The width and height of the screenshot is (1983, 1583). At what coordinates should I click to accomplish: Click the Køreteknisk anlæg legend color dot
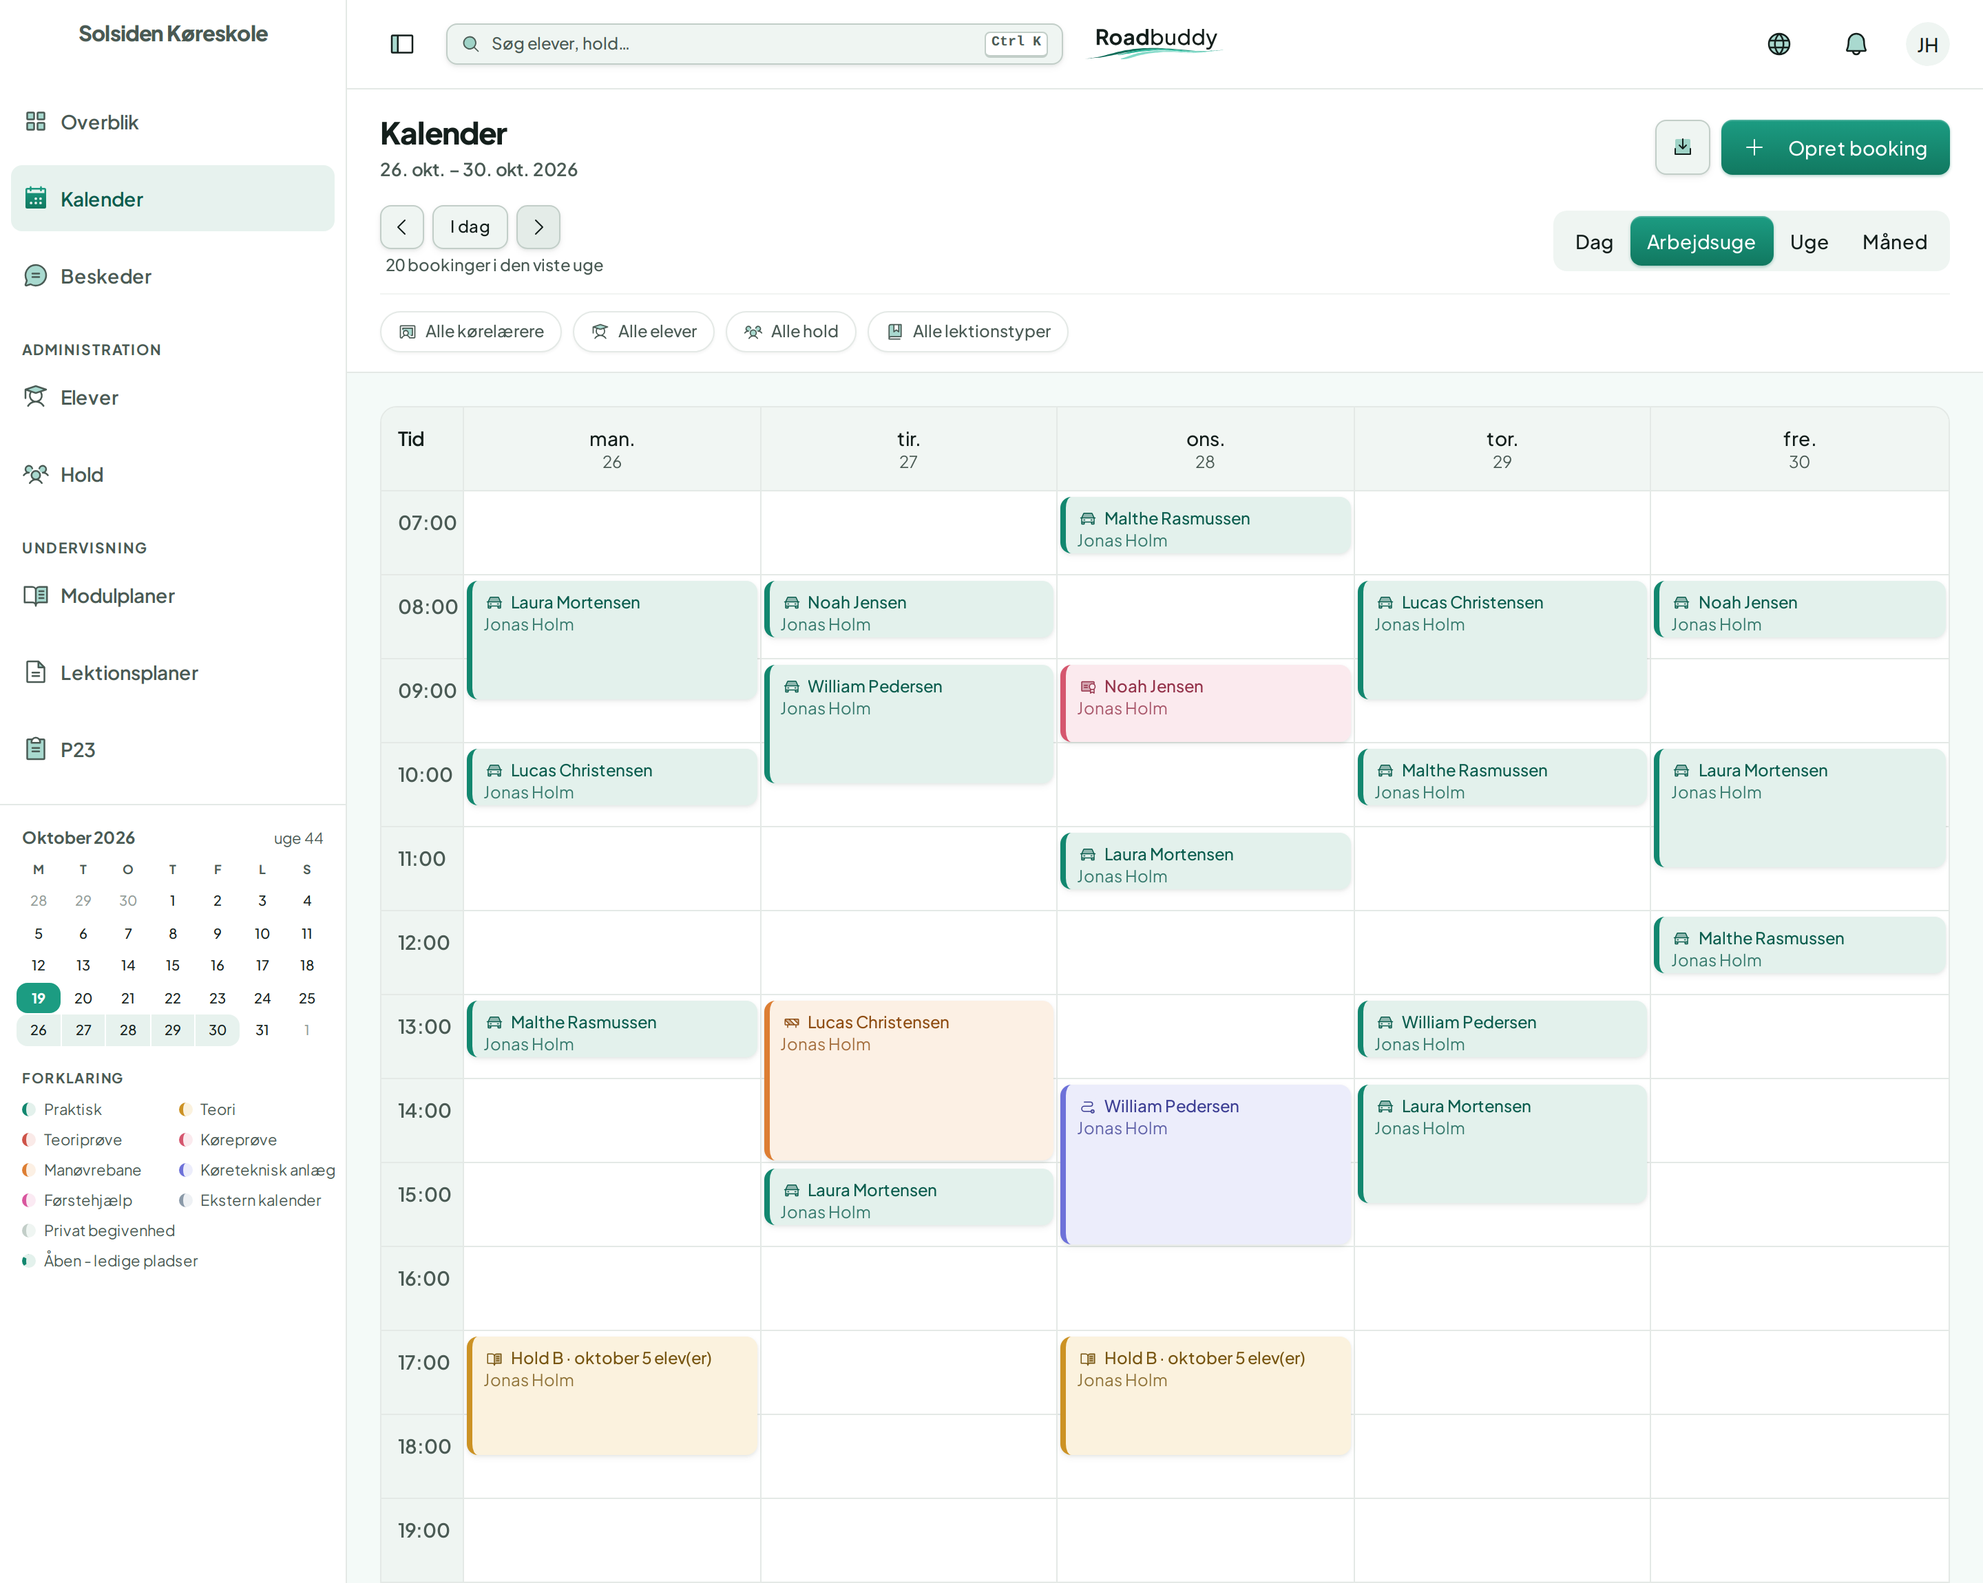(185, 1170)
